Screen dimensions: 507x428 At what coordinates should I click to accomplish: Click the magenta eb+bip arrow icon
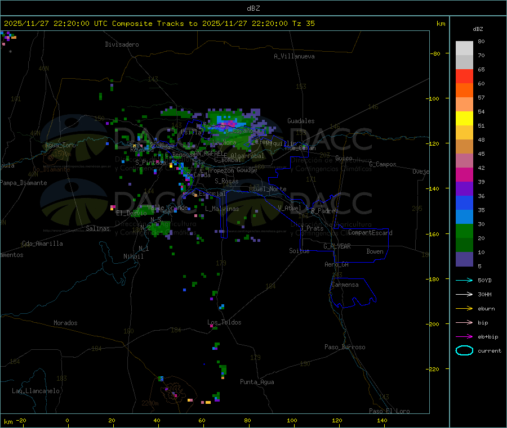(x=464, y=336)
